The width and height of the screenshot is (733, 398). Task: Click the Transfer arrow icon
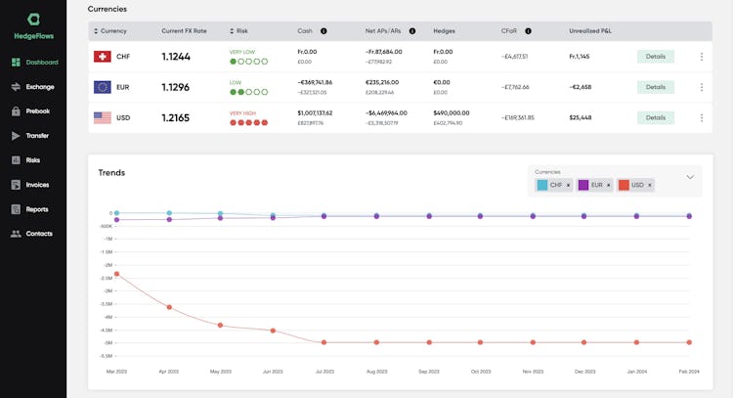(x=16, y=136)
